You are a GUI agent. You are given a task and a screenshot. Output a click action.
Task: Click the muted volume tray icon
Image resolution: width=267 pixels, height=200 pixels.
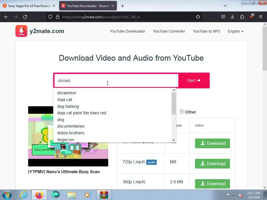click(241, 195)
